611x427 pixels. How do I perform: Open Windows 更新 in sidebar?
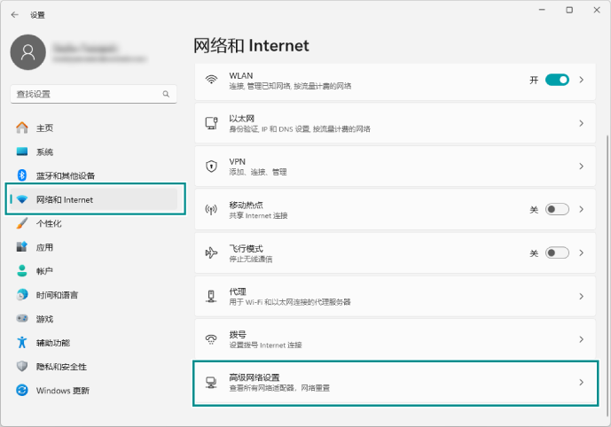(62, 391)
